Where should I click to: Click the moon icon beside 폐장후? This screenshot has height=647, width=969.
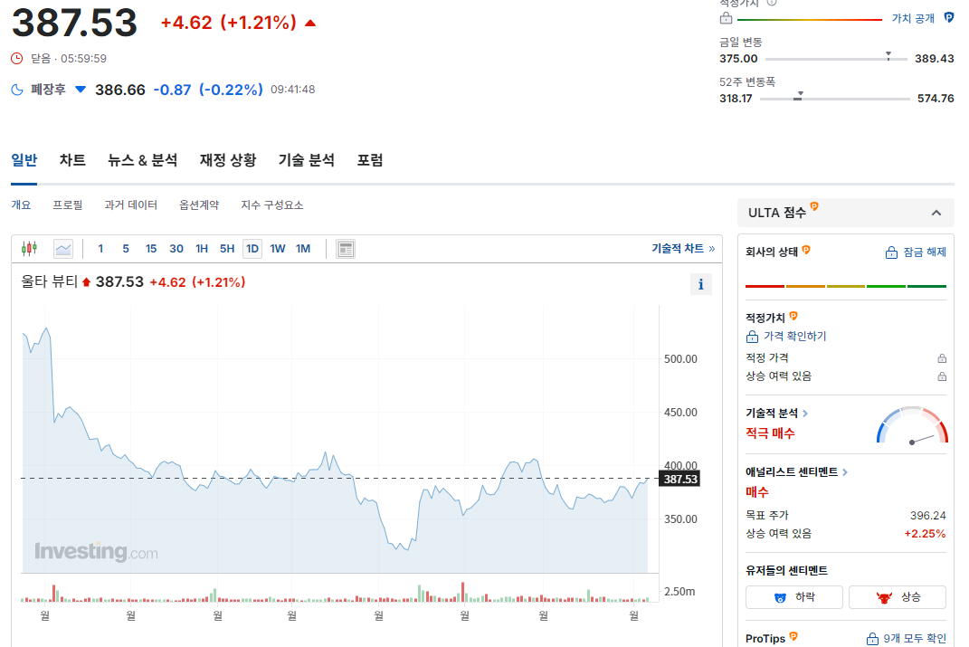(x=17, y=90)
